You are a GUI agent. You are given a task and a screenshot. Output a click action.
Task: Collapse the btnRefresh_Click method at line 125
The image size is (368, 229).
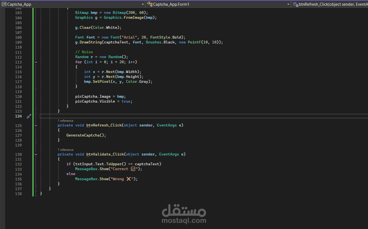[36, 125]
